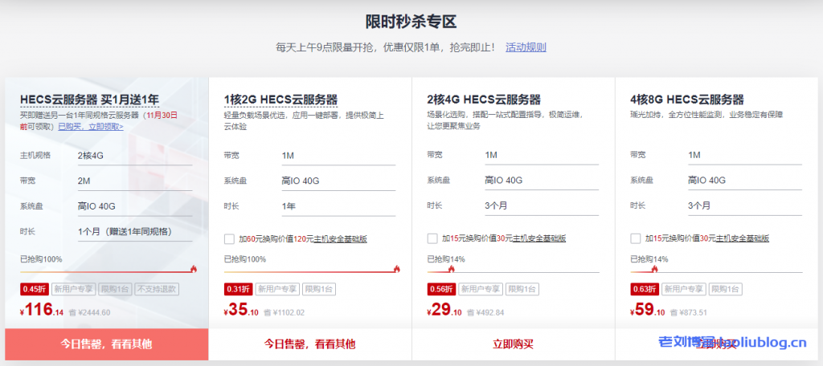This screenshot has height=366, width=823.
Task: Click the flame icon on 4核8G progress bar
Action: 654,269
